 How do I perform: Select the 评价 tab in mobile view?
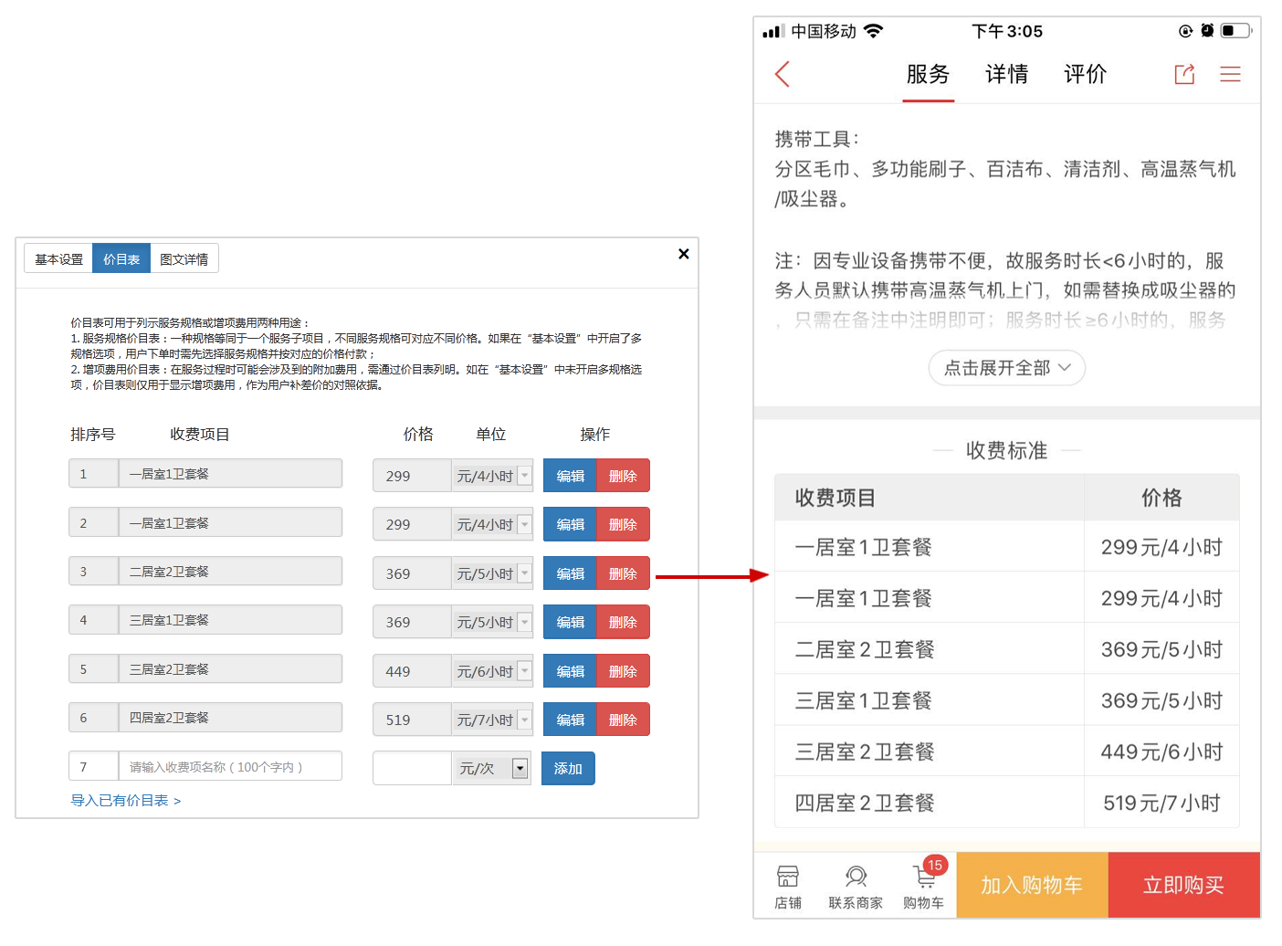[x=1085, y=74]
